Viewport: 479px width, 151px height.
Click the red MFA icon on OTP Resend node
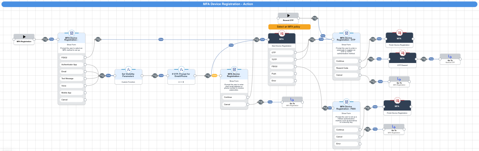click(x=402, y=53)
